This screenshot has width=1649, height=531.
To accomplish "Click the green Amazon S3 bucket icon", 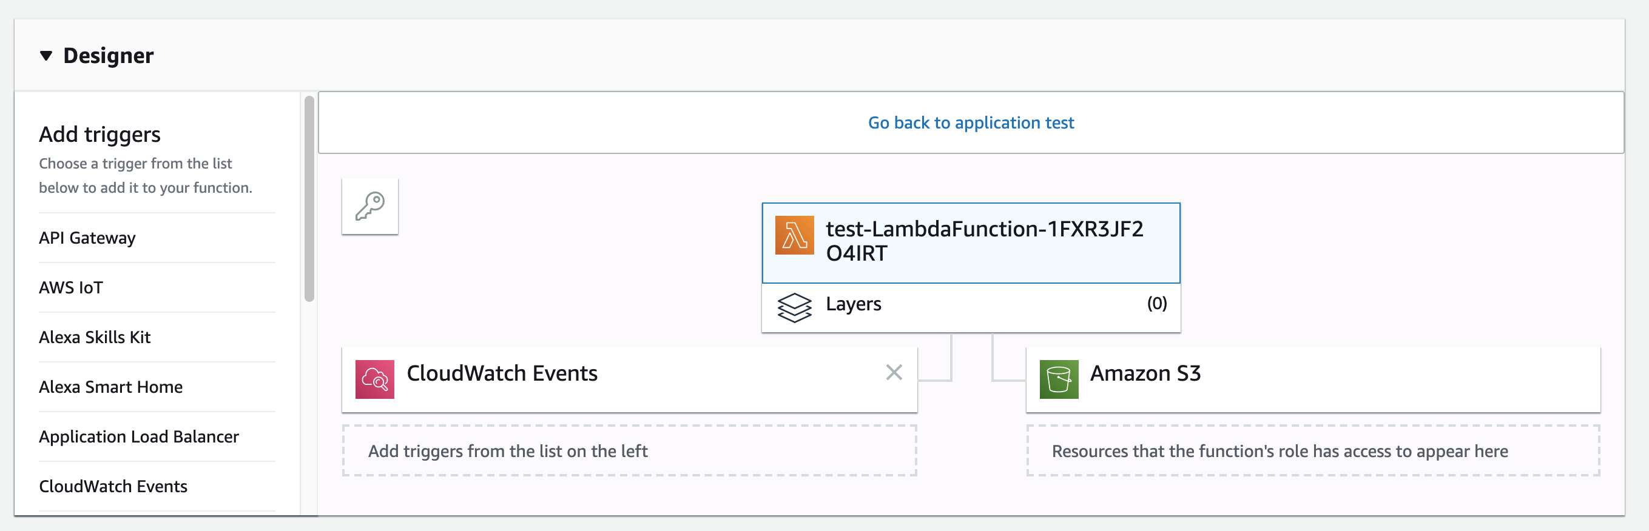I will pyautogui.click(x=1059, y=379).
